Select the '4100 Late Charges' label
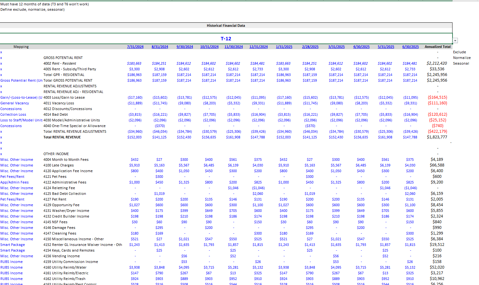The height and width of the screenshot is (285, 479). coord(59,165)
